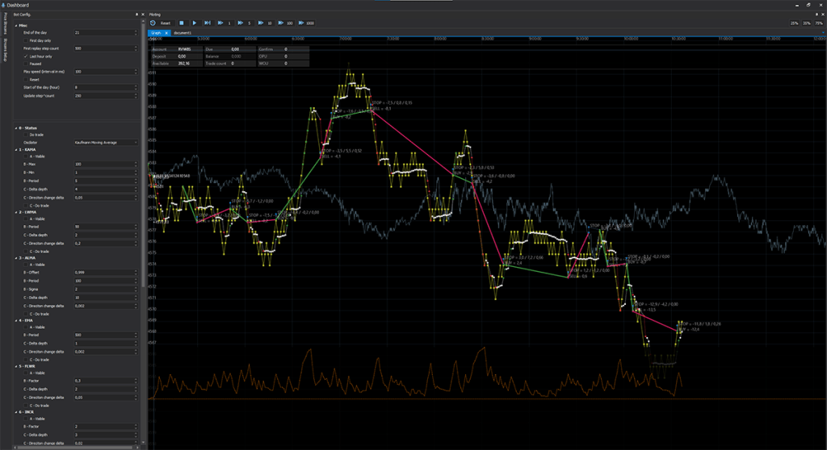Pin the Bot Config panel

pos(136,15)
